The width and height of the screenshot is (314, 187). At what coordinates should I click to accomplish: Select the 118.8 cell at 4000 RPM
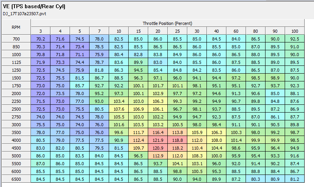[177, 140]
